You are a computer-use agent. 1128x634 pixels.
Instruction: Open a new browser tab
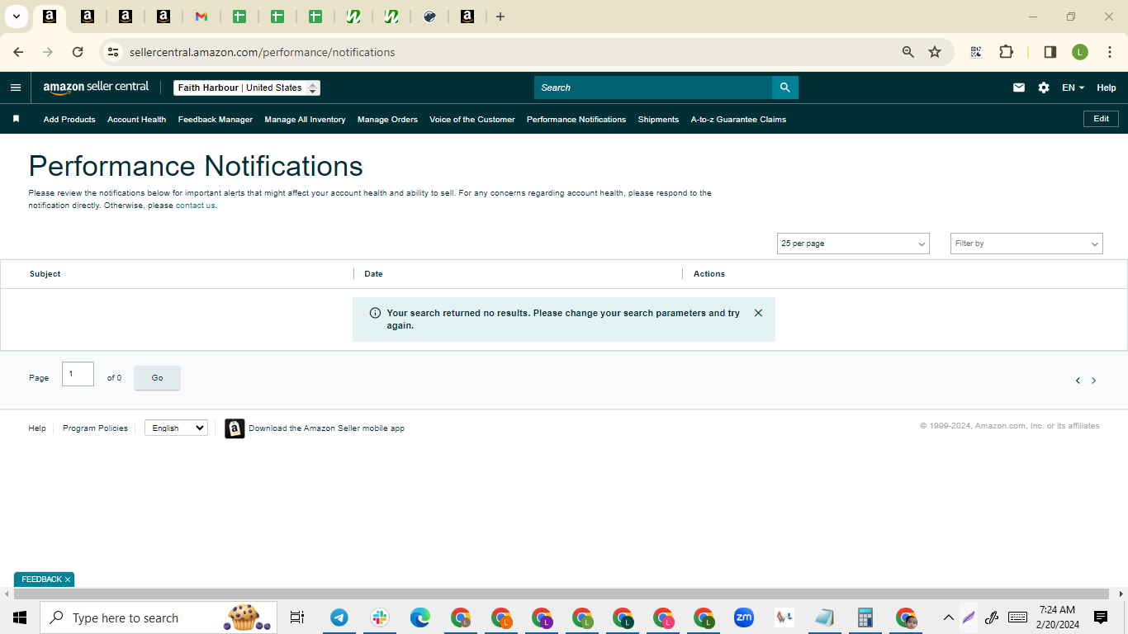click(x=500, y=17)
